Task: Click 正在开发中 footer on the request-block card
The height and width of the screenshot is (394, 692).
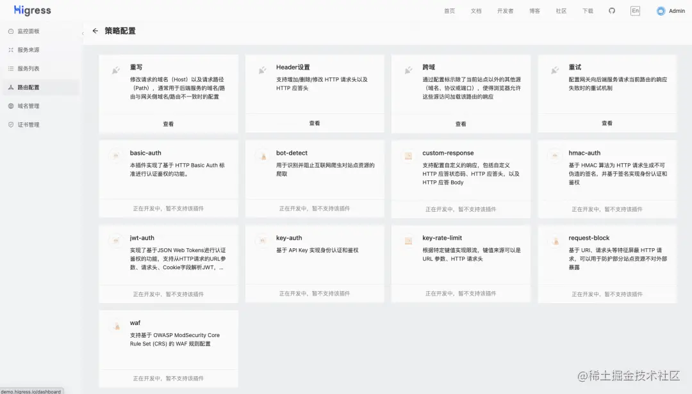Action: 607,294
